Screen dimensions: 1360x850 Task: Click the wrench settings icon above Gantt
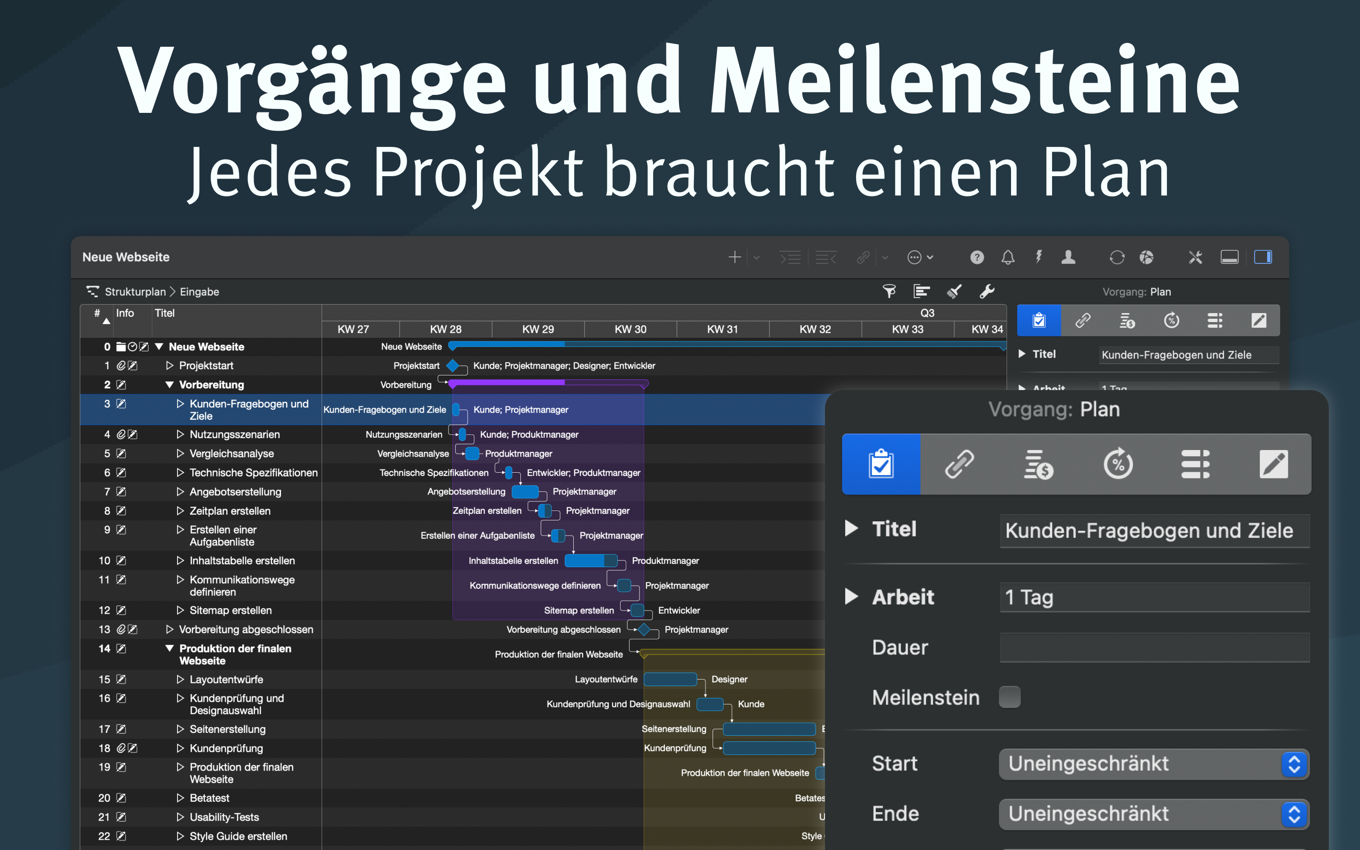[987, 291]
